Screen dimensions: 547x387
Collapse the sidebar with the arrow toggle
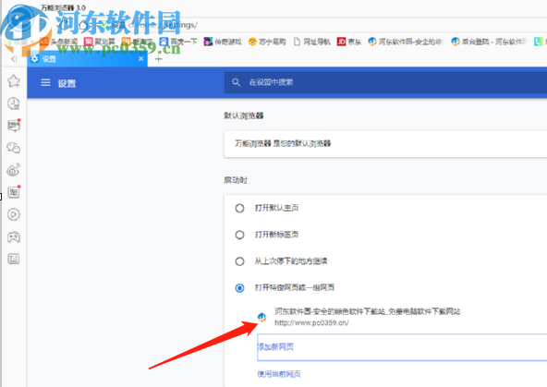pos(14,59)
